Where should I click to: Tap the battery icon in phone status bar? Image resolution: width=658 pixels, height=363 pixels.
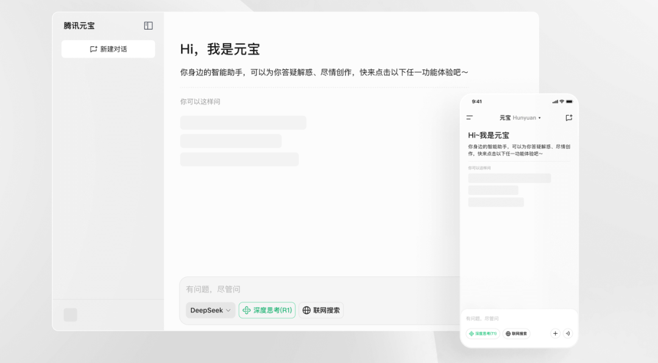pos(569,102)
